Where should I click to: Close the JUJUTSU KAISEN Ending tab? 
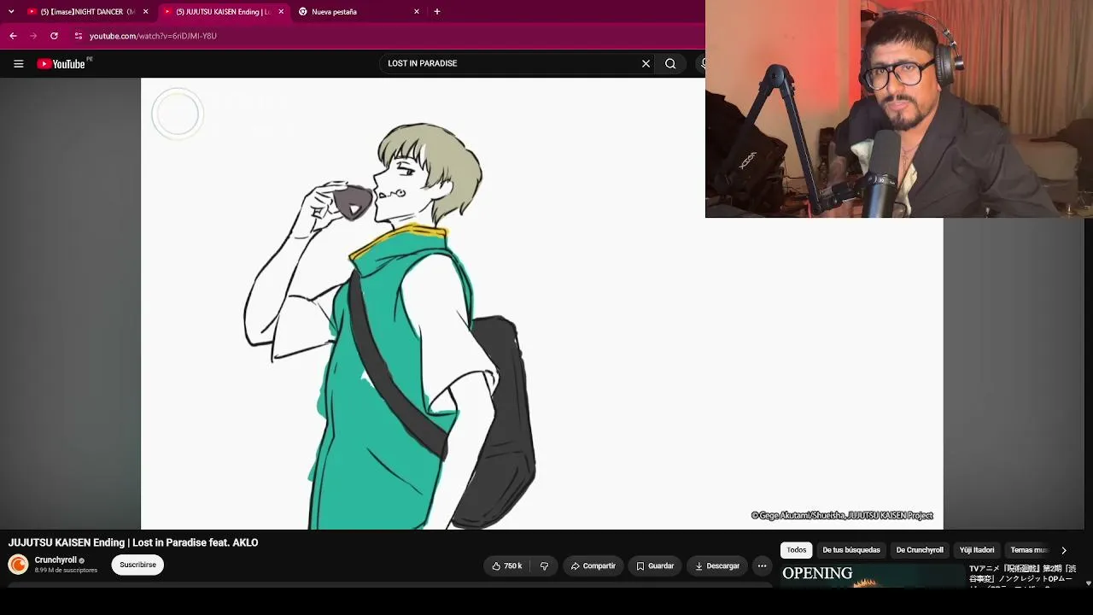(x=281, y=12)
